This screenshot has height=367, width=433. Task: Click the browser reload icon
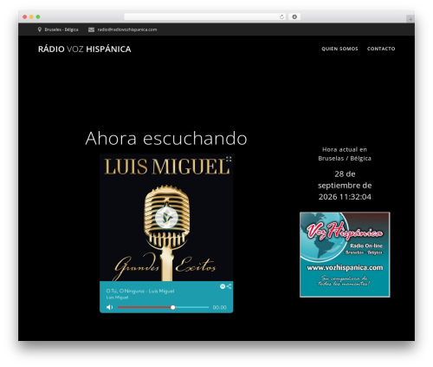pos(281,16)
